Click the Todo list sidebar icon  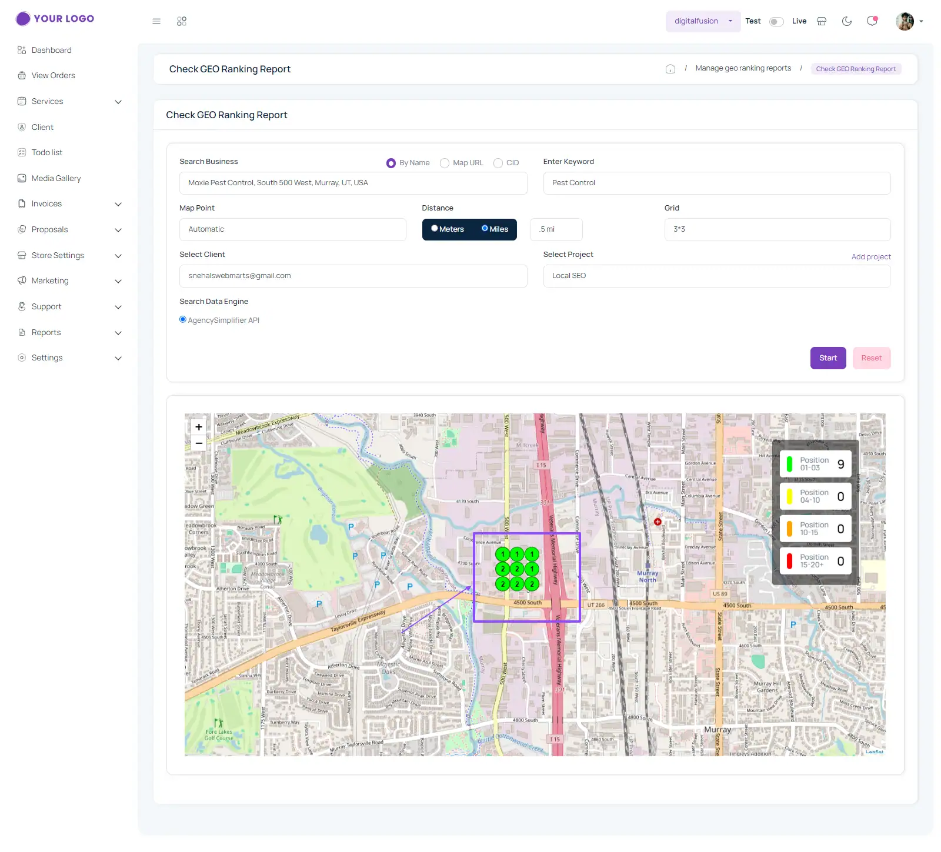point(22,152)
